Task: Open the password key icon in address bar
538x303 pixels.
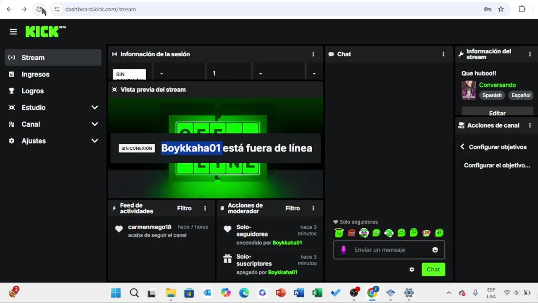Action: 488,9
